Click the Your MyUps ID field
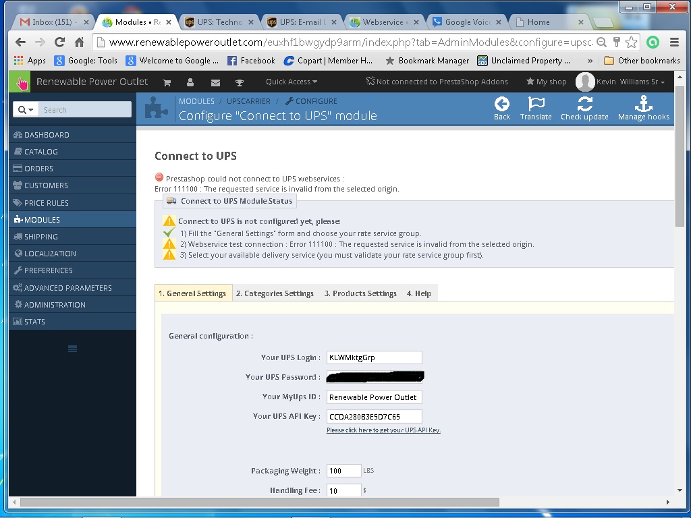The height and width of the screenshot is (518, 691). pos(374,397)
